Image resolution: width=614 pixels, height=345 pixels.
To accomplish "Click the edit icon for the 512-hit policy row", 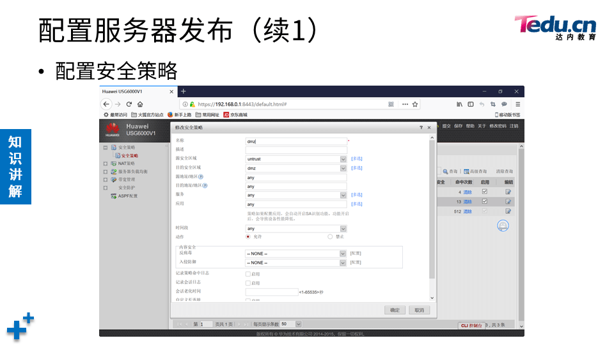I will coord(508,211).
